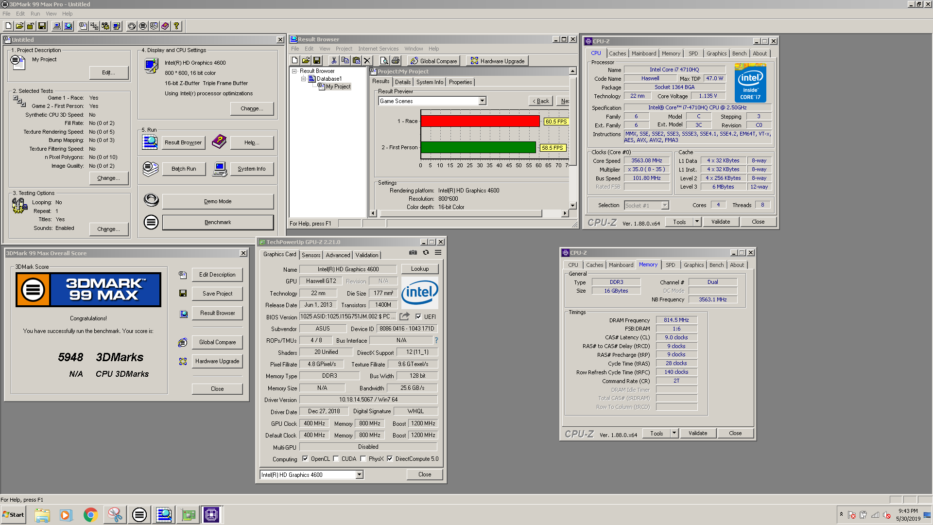The height and width of the screenshot is (525, 933).
Task: Open Socket #1 selection dropdown in CPU-Z
Action: [665, 206]
